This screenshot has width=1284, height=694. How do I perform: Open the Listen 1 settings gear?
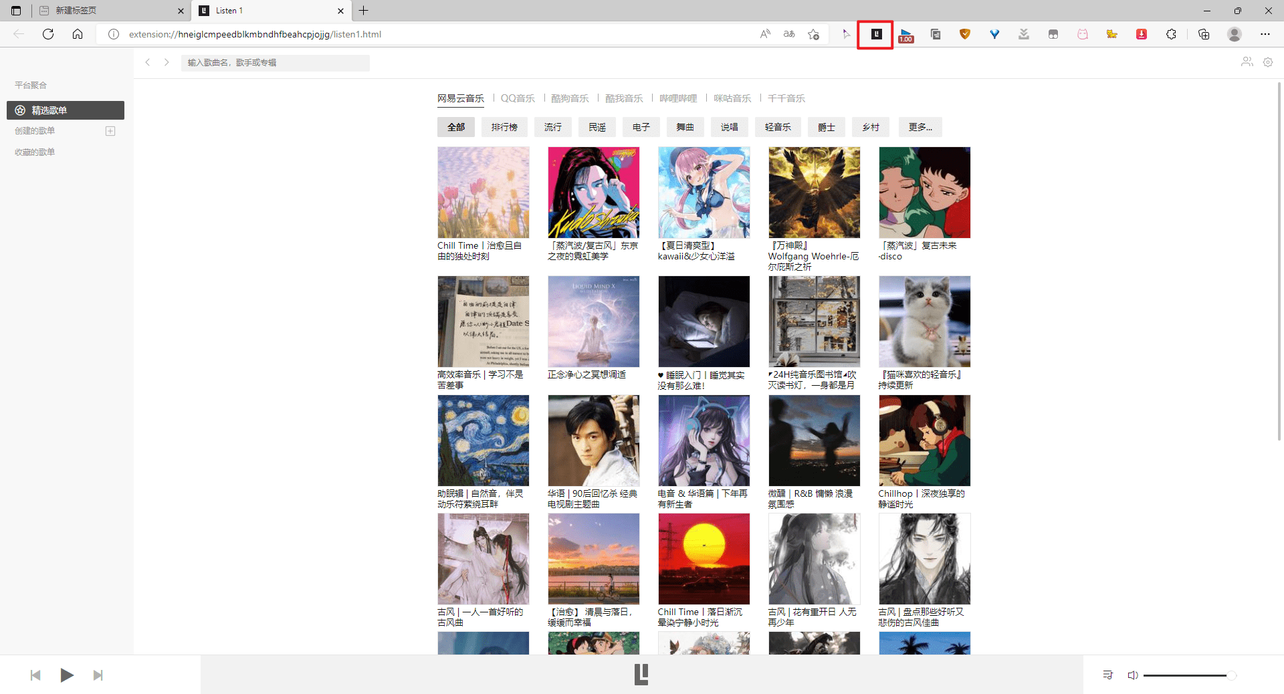point(1268,62)
